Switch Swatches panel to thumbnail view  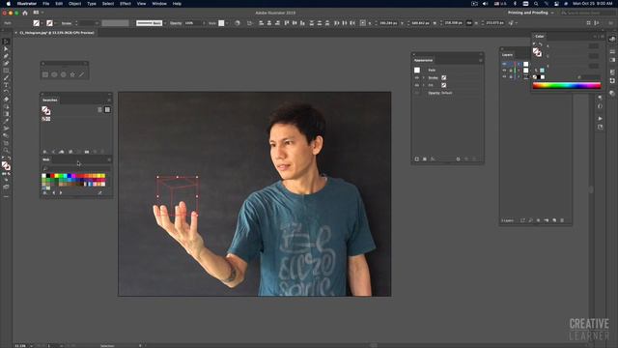[107, 109]
